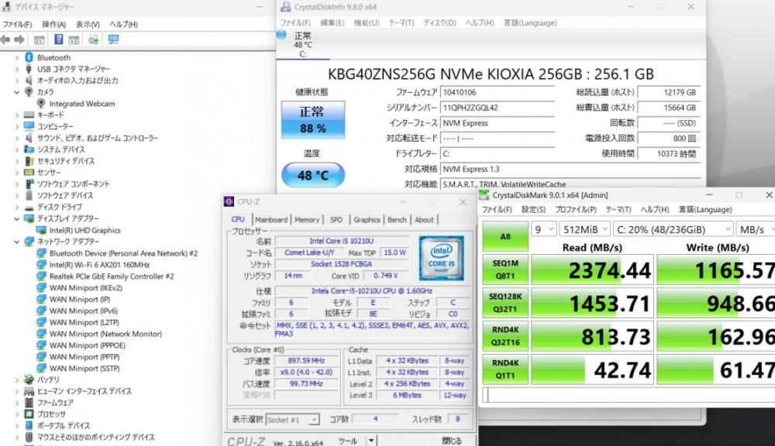Click the scan for hardware changes icon
This screenshot has width=775, height=446.
click(x=93, y=39)
